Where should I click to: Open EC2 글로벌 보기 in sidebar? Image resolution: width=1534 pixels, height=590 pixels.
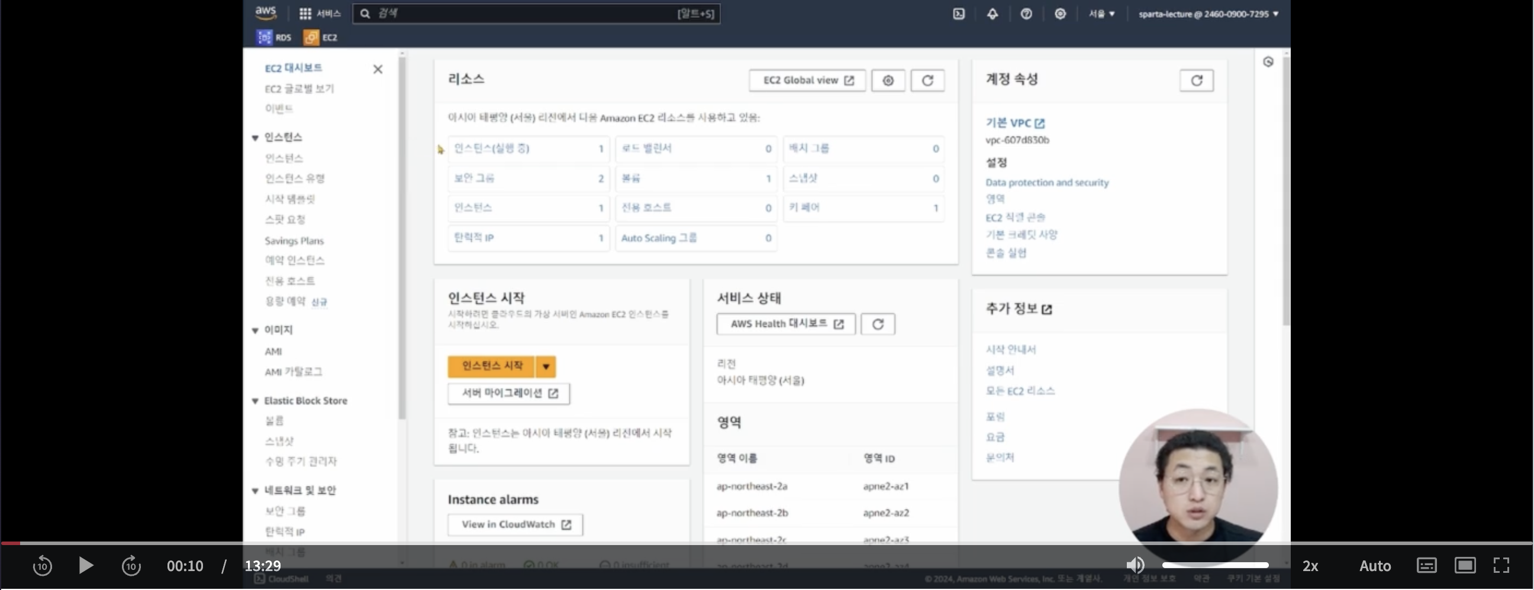(299, 89)
